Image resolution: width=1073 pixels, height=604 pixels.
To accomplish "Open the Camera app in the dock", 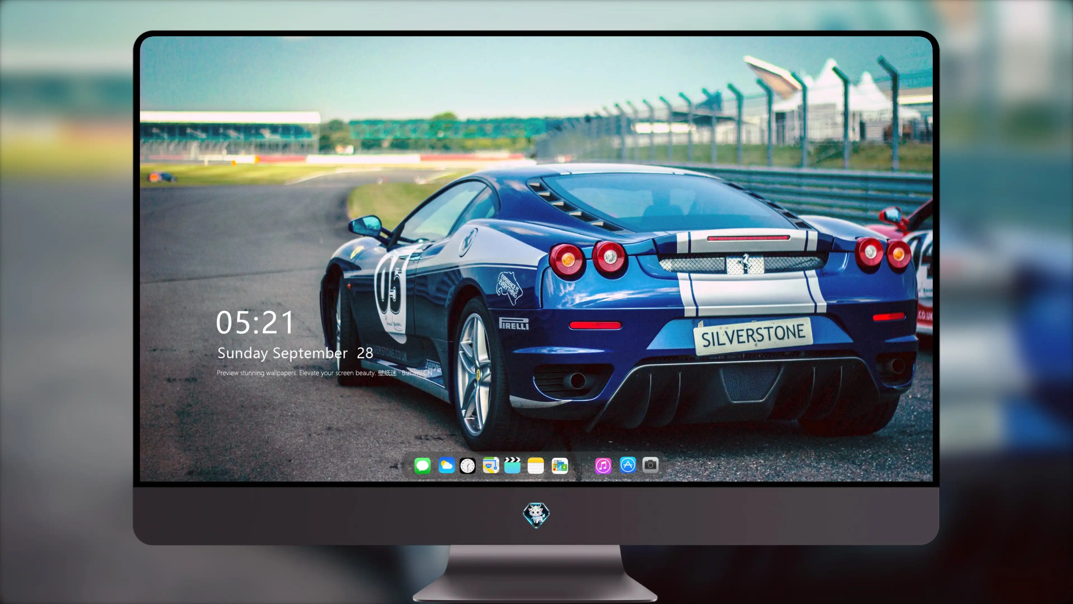I will [x=650, y=465].
